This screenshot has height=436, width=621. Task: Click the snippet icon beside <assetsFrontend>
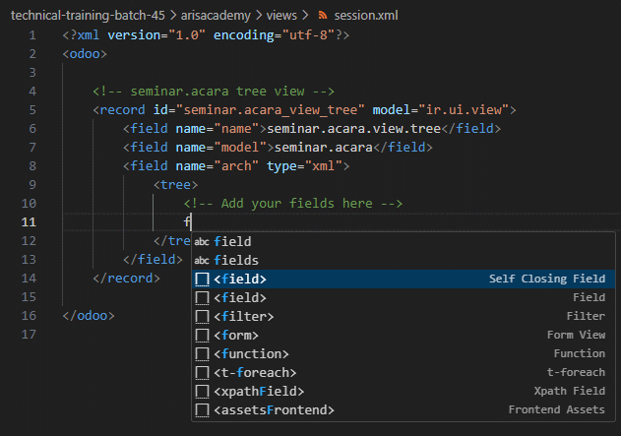[x=202, y=409]
